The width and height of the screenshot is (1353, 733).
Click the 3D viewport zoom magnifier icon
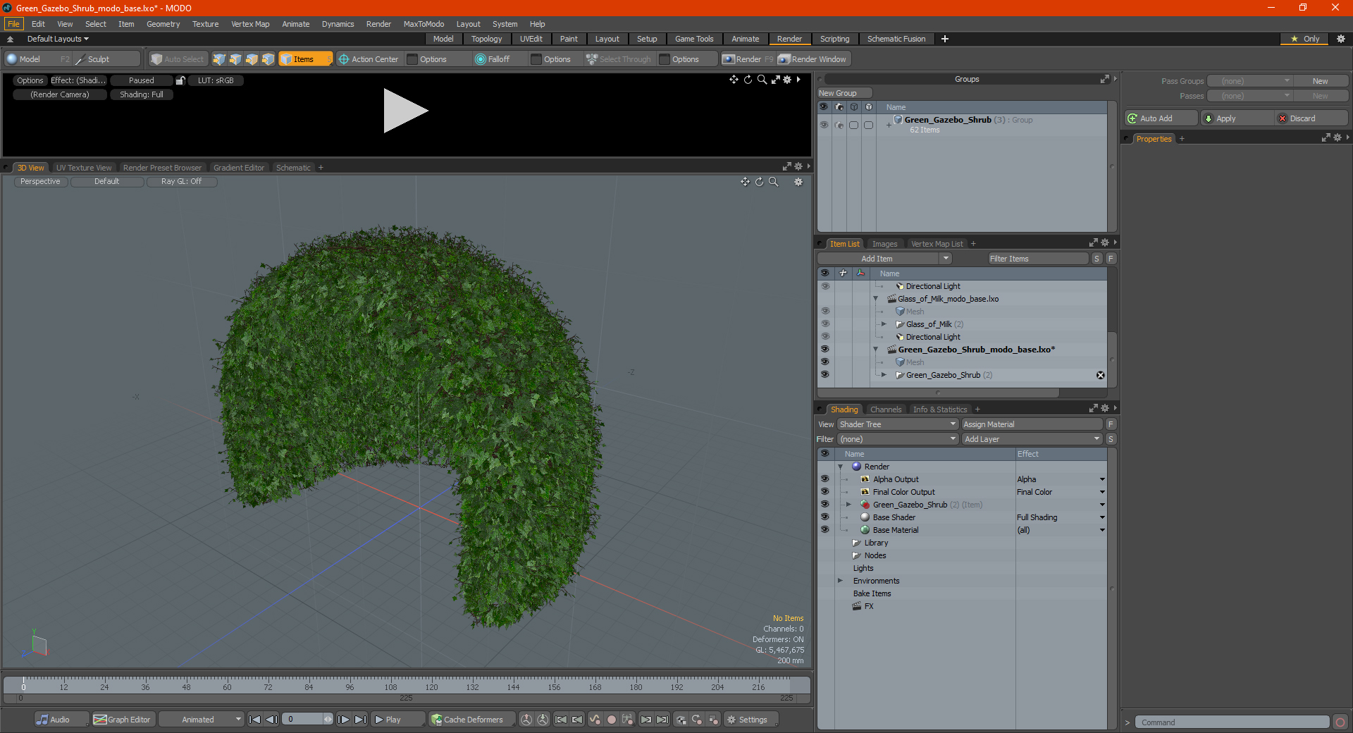[x=773, y=182]
